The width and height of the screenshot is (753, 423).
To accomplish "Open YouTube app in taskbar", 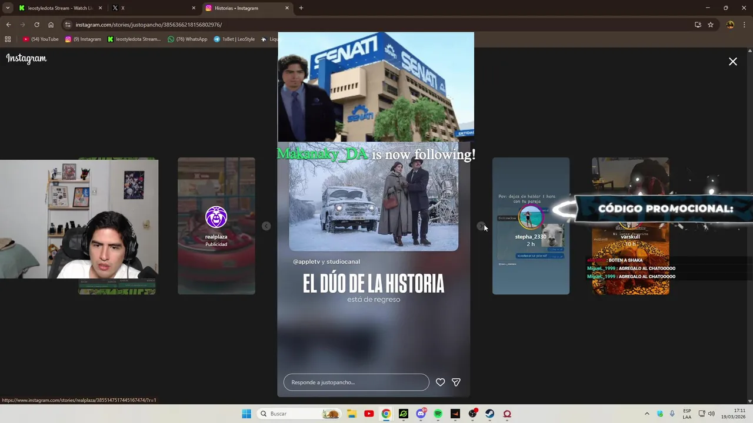I will tap(369, 414).
